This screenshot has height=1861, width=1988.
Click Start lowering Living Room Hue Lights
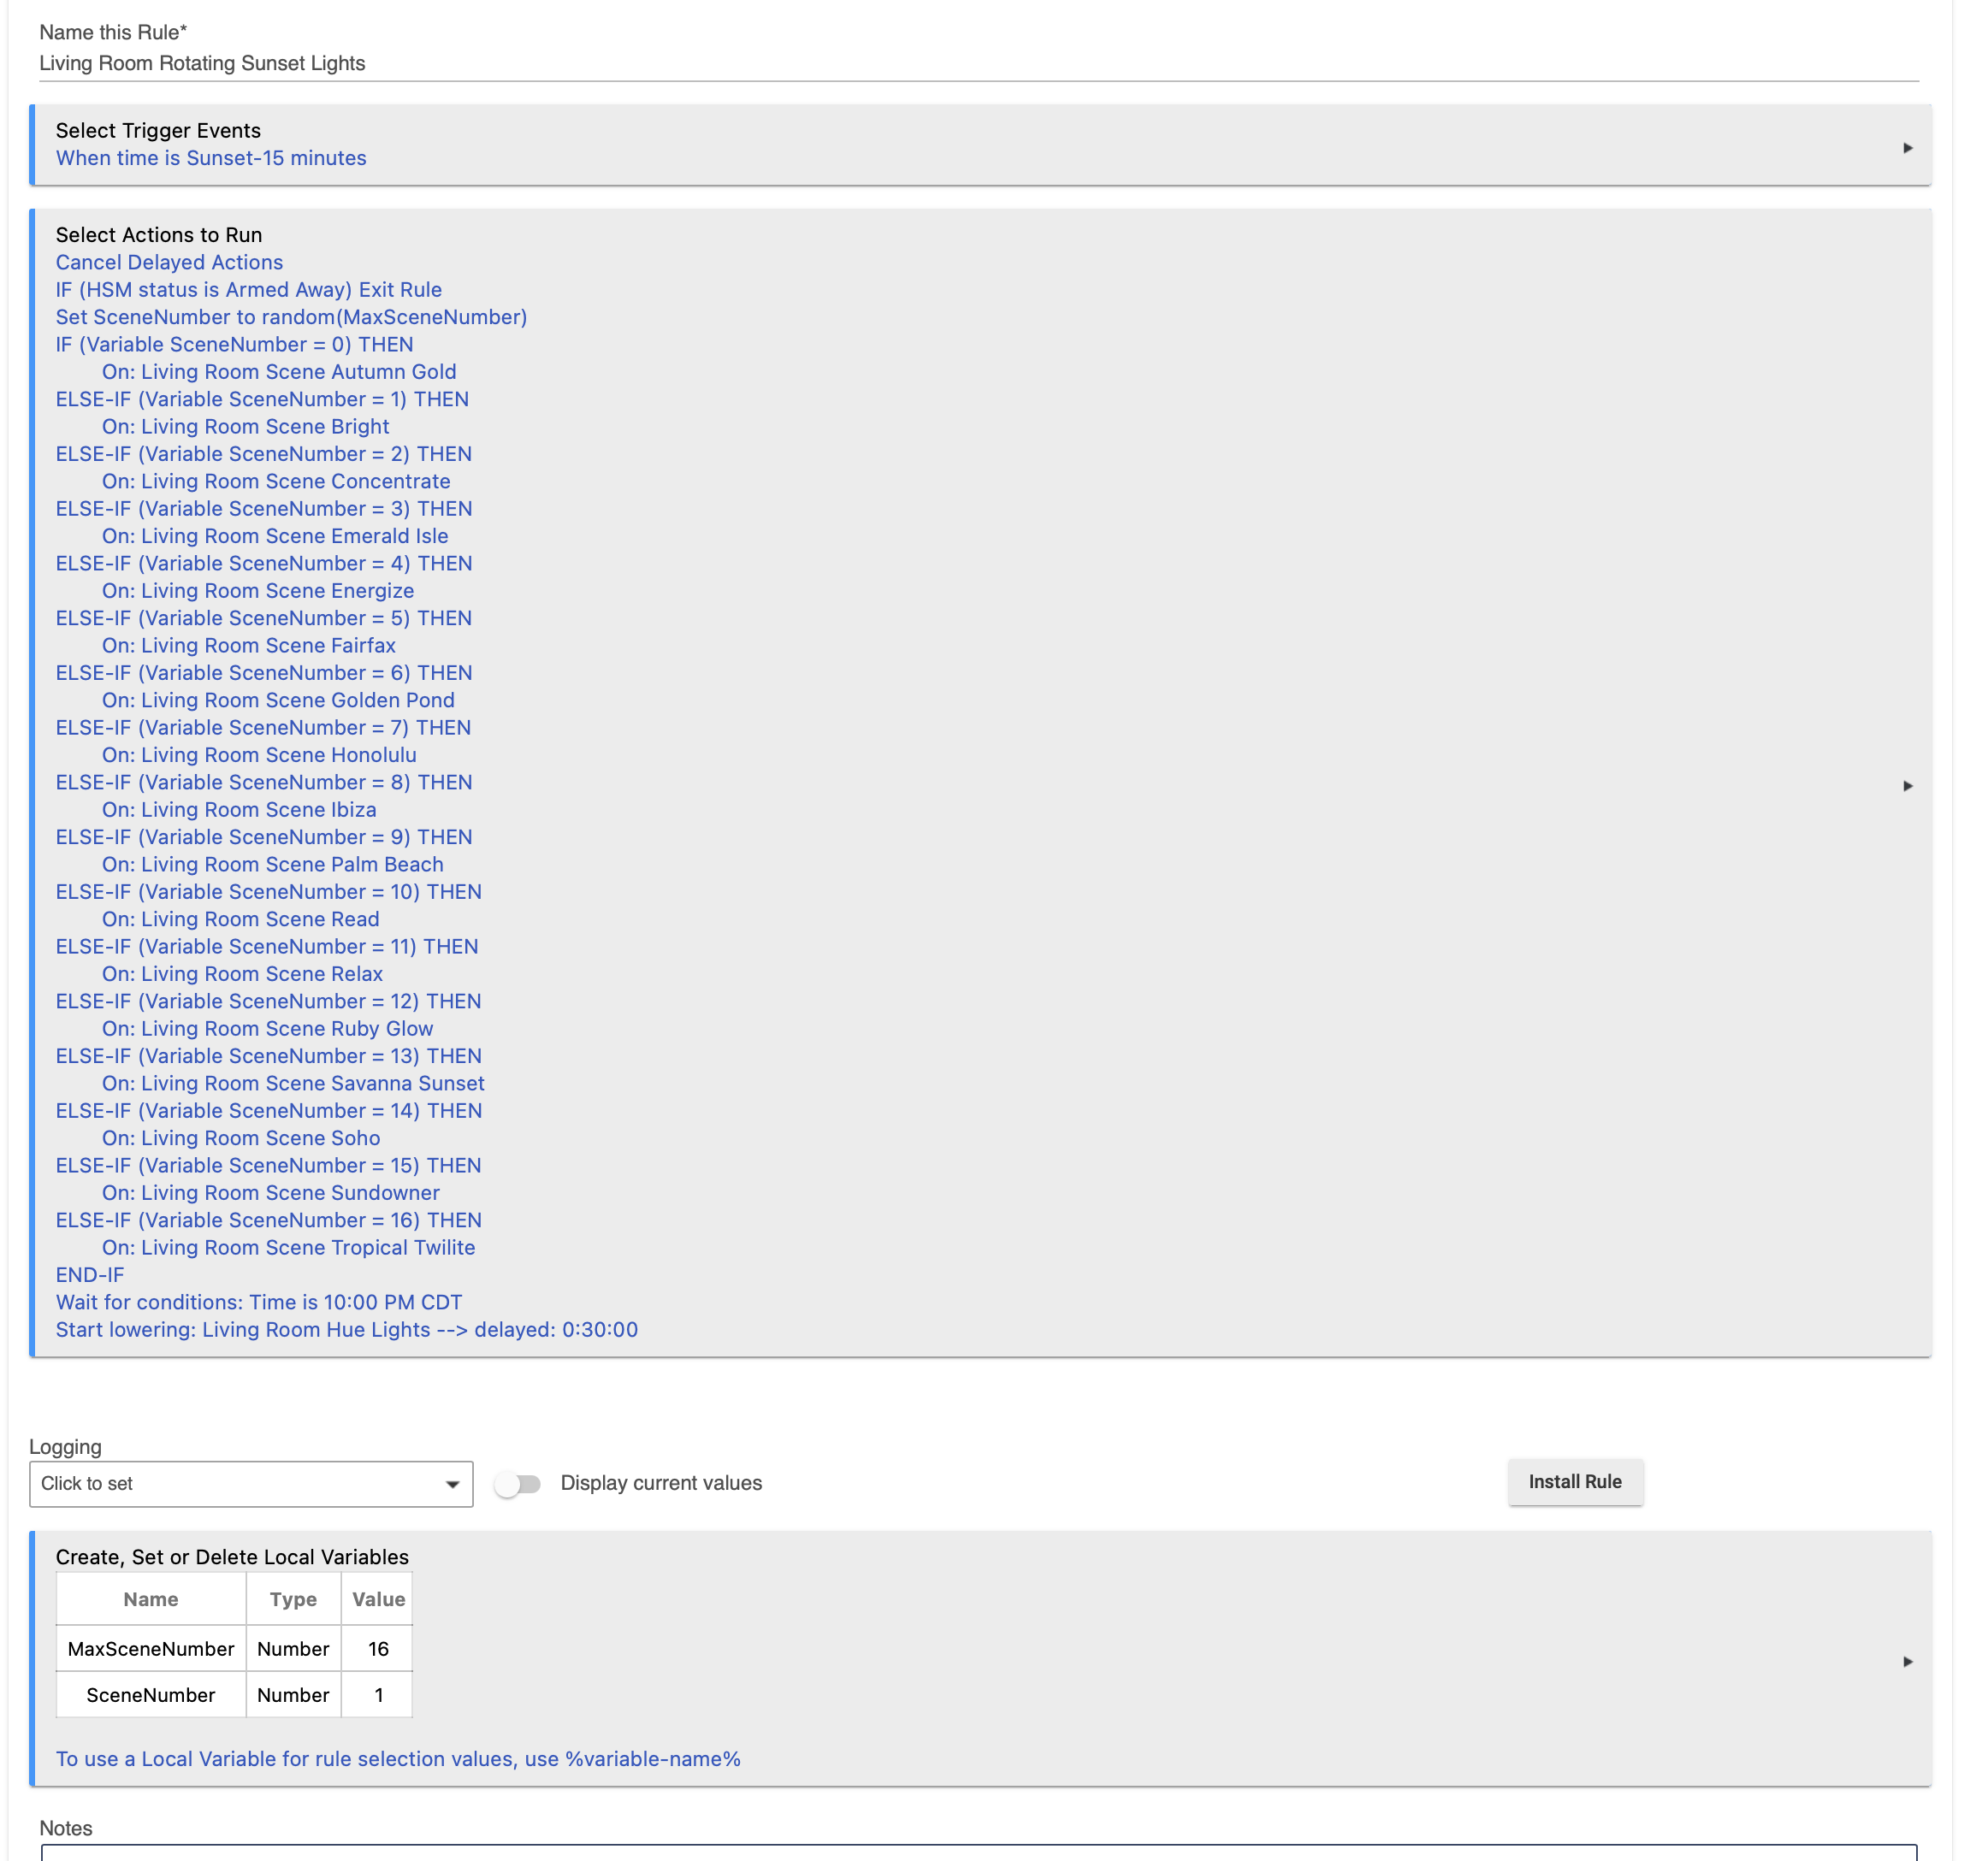pos(347,1330)
